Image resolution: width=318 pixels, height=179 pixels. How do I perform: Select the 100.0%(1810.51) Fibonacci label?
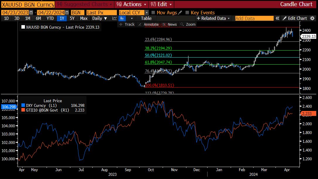(159, 85)
